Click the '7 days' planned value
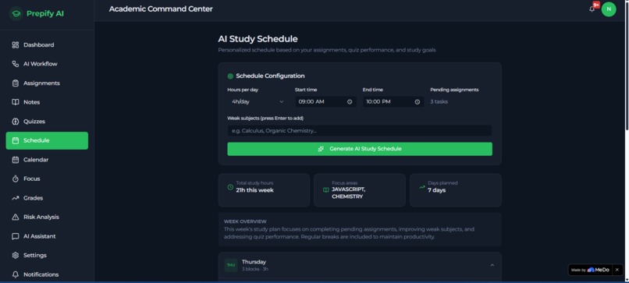The image size is (629, 283). coord(437,190)
